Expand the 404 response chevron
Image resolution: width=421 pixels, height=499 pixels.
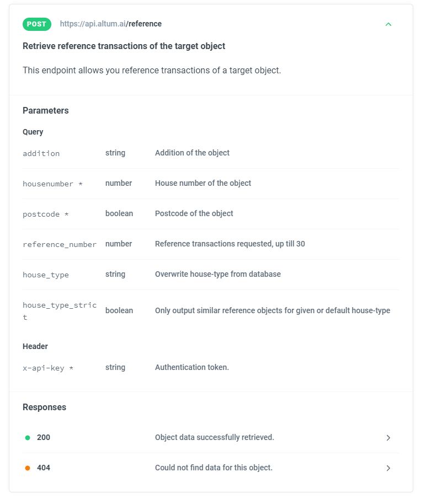click(388, 468)
